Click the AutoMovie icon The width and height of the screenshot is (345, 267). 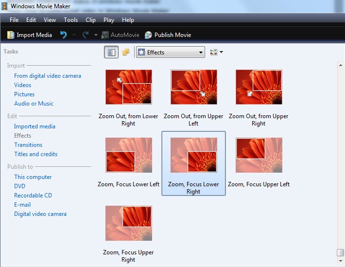pos(105,35)
